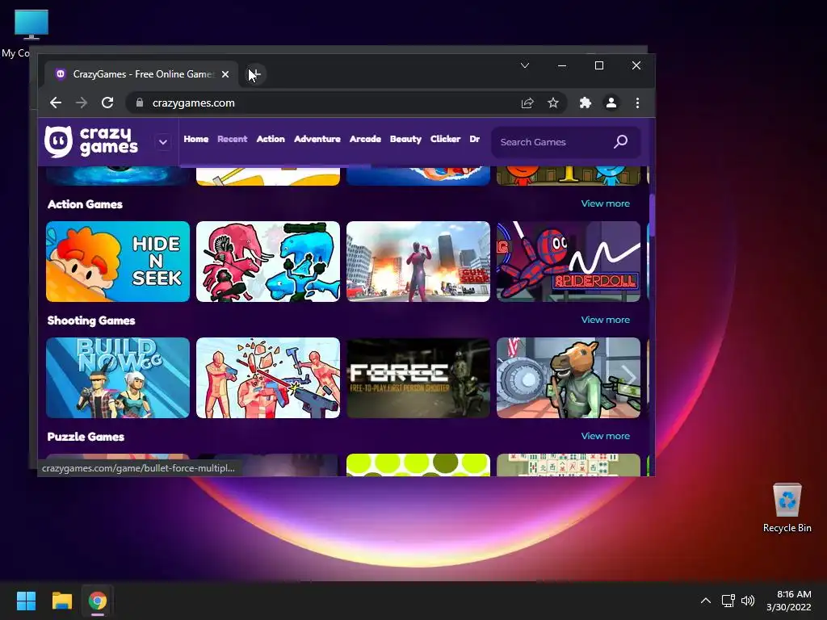827x620 pixels.
Task: Click the Chrome taskbar icon
Action: pyautogui.click(x=98, y=601)
